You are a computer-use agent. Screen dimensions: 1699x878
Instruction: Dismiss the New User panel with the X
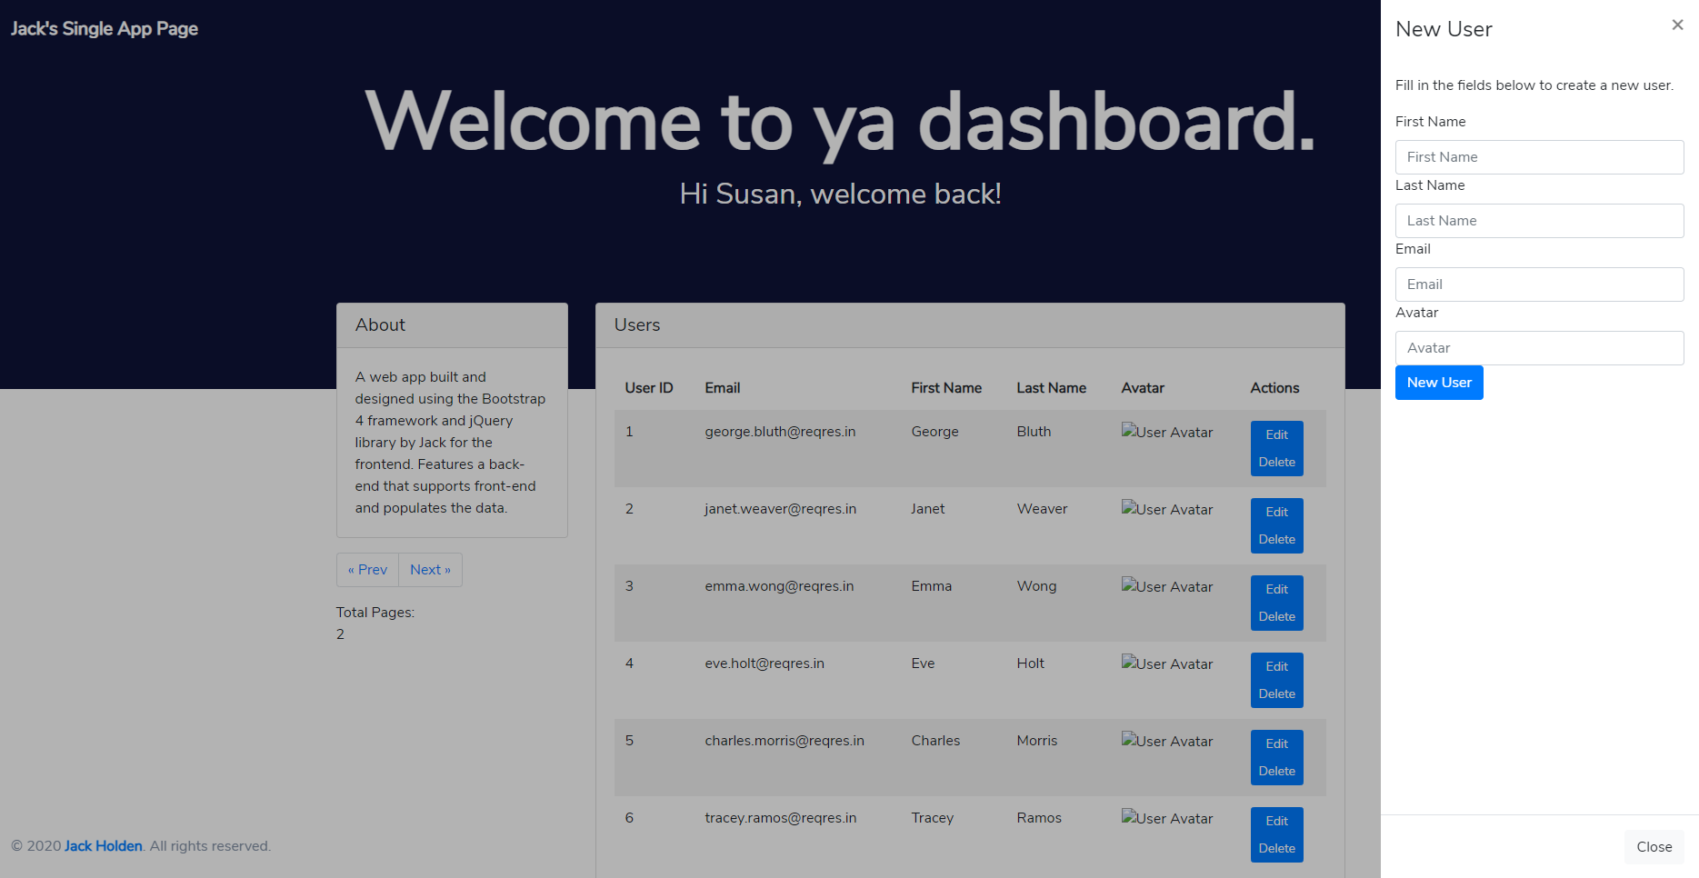pos(1677,25)
